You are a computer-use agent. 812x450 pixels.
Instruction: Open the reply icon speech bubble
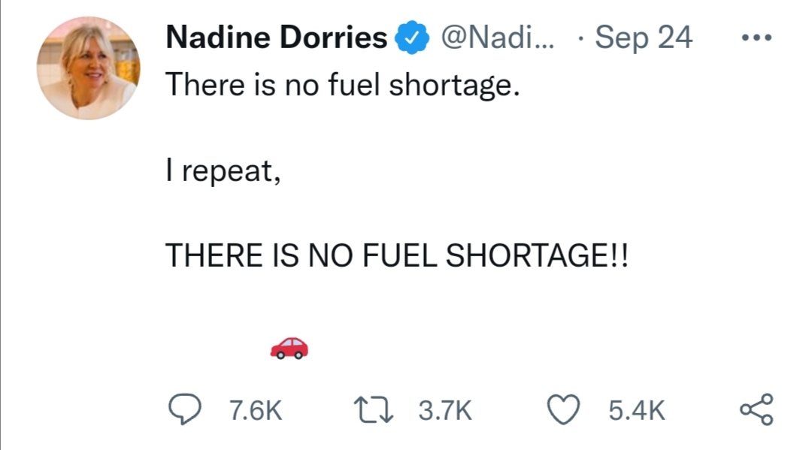pyautogui.click(x=185, y=409)
